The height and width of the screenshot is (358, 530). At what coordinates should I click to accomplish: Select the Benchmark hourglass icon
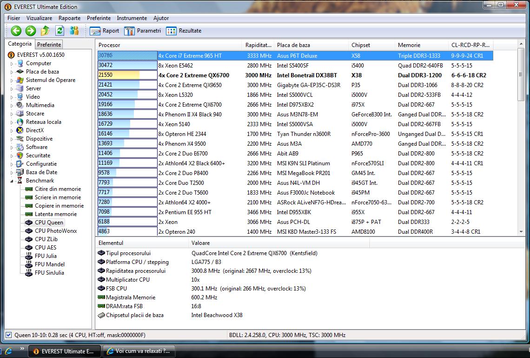pyautogui.click(x=20, y=181)
